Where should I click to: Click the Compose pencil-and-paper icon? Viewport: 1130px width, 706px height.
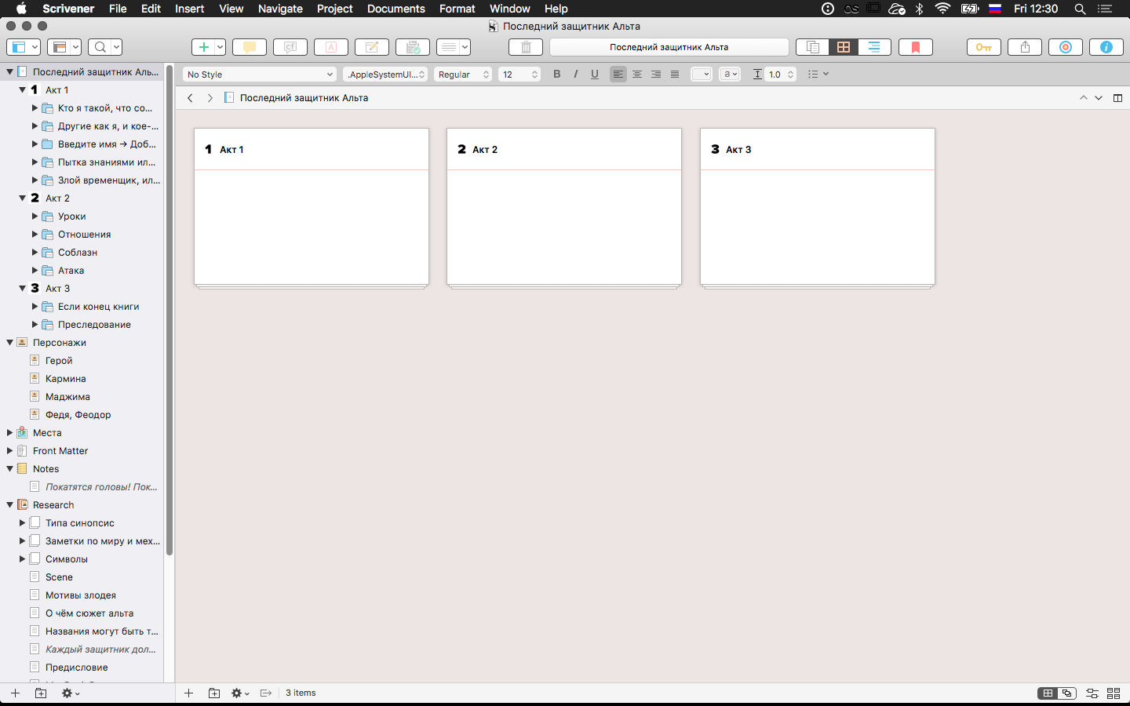coord(372,47)
